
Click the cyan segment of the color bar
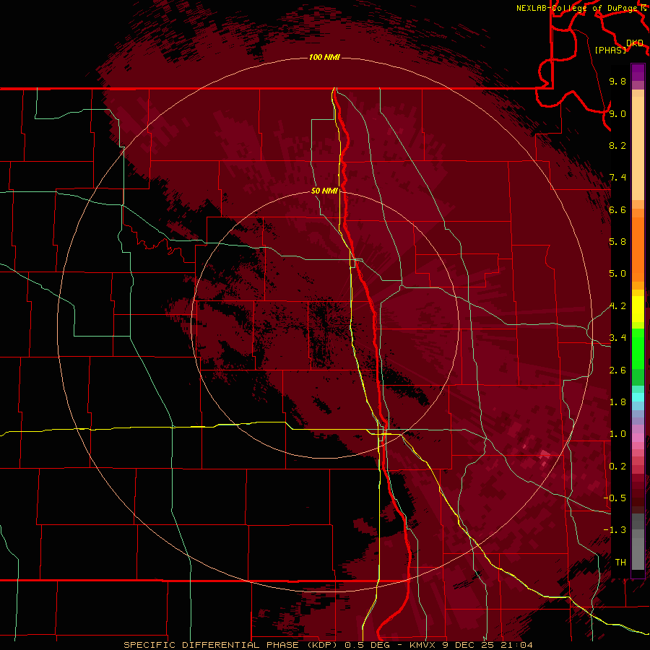[638, 397]
